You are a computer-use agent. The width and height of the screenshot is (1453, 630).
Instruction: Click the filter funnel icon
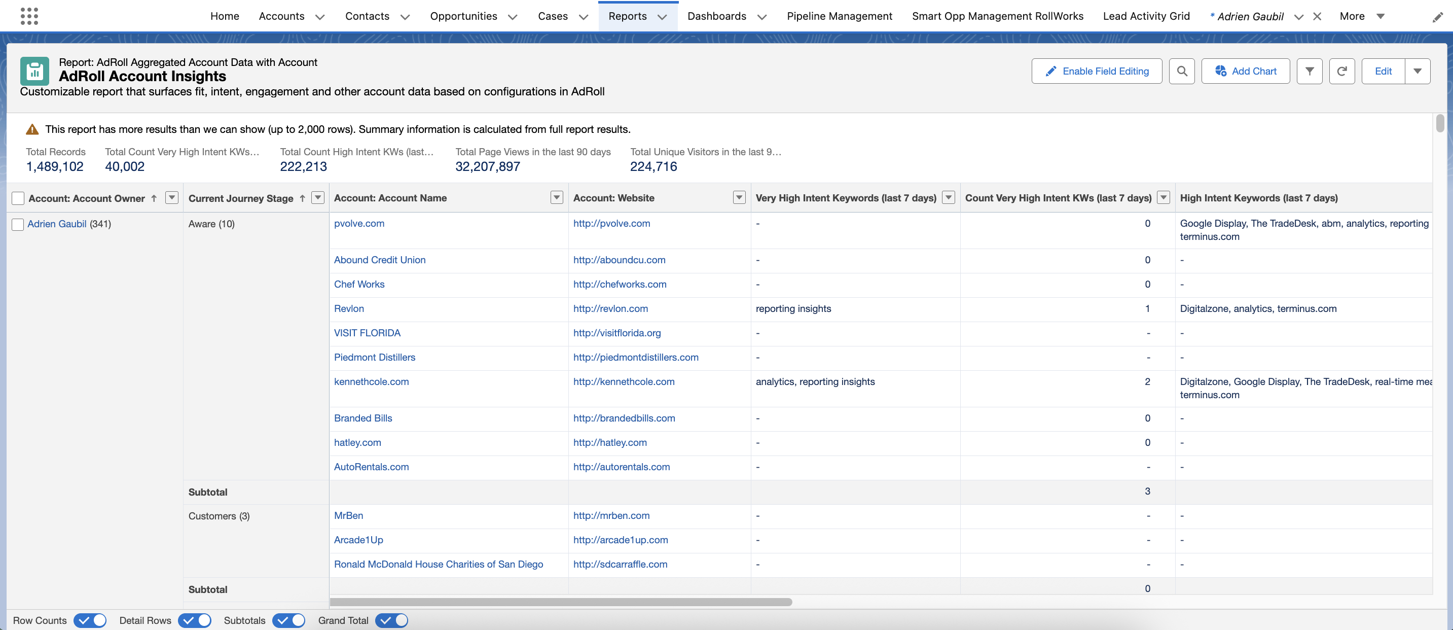tap(1309, 71)
